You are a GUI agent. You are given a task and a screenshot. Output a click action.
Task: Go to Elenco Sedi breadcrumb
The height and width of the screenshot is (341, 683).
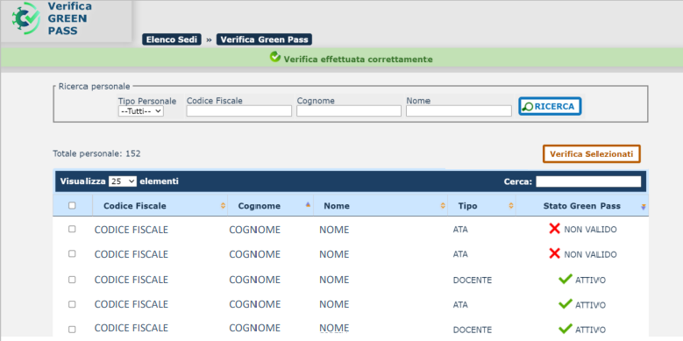172,39
